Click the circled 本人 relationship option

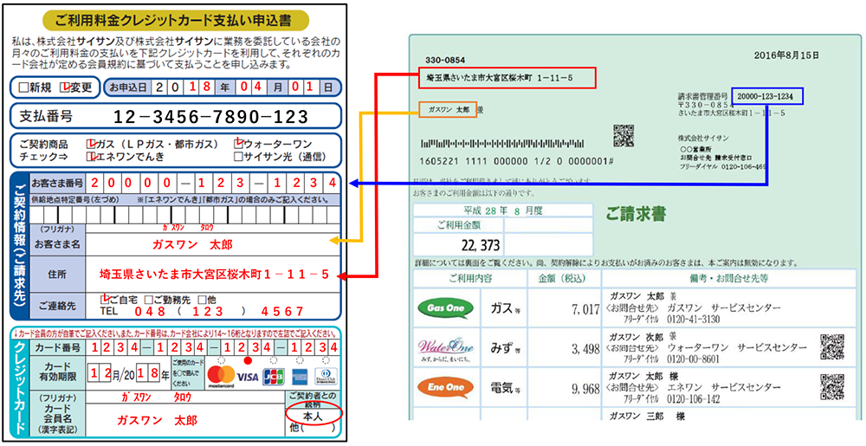pyautogui.click(x=311, y=416)
